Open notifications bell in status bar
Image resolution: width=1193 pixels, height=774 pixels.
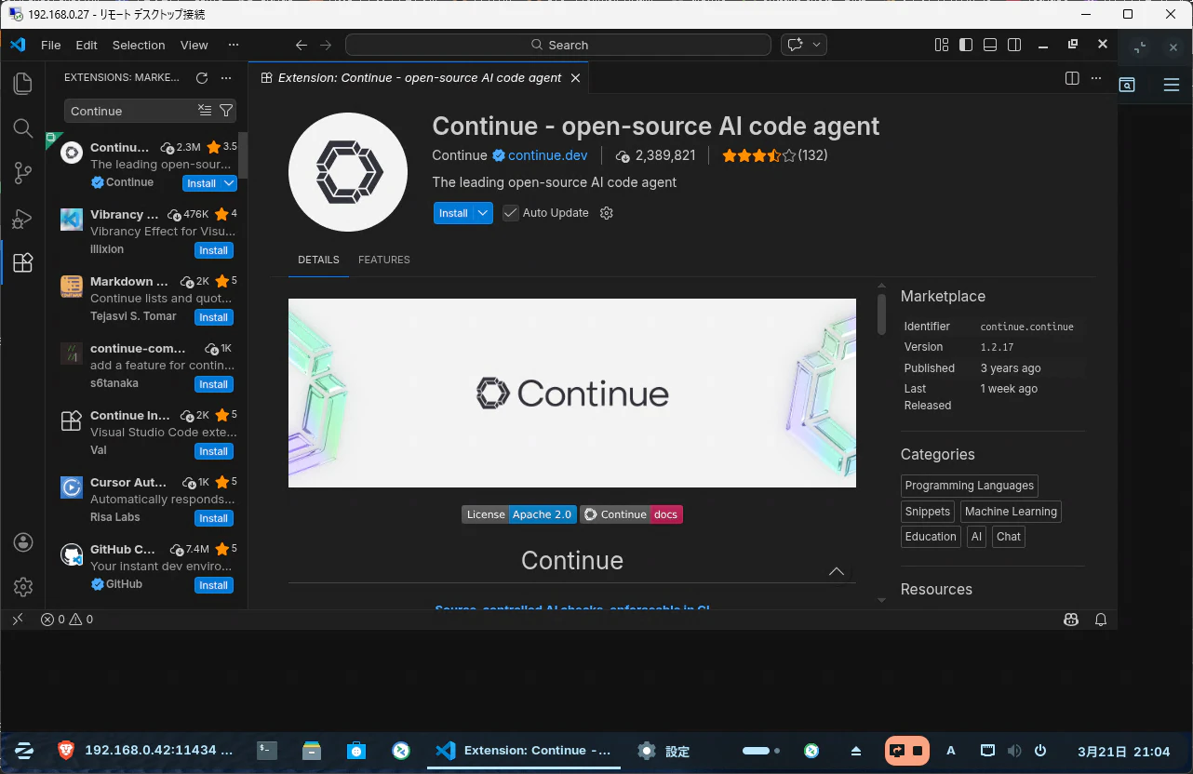(1101, 619)
